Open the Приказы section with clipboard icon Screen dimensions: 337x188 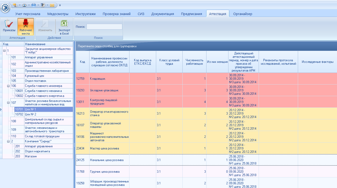click(9, 27)
